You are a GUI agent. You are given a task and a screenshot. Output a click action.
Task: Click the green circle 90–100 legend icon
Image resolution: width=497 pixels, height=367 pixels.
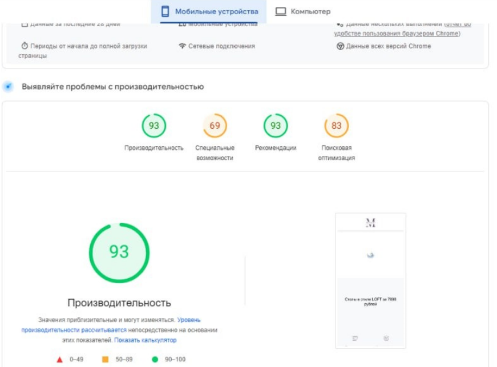pos(155,360)
